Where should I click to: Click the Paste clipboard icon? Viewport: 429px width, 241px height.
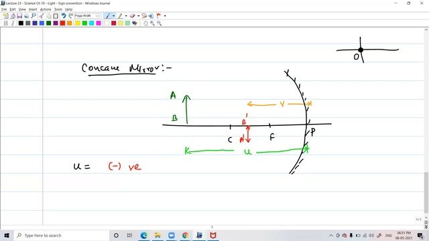click(x=56, y=16)
